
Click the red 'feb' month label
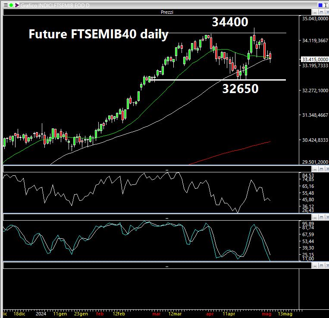[100, 314]
